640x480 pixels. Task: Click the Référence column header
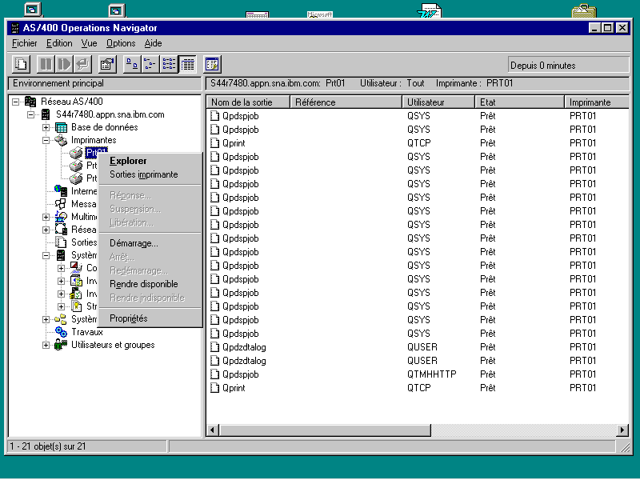[346, 102]
